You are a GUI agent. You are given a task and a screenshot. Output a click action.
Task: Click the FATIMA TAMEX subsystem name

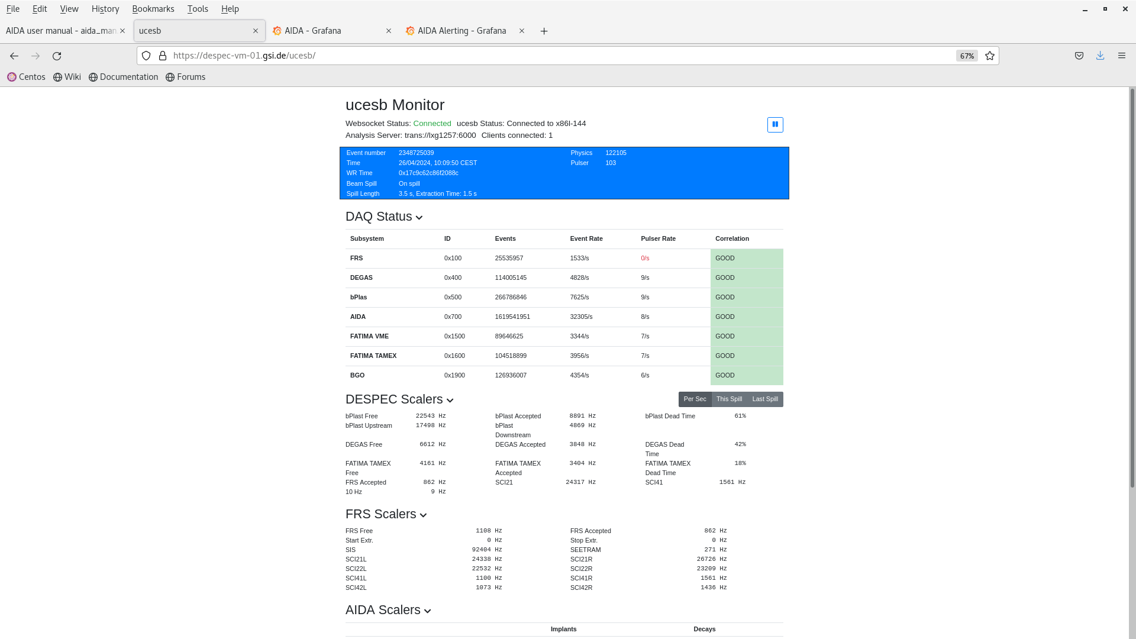point(373,356)
